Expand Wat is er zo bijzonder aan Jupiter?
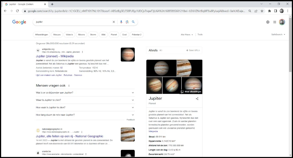 (85, 93)
